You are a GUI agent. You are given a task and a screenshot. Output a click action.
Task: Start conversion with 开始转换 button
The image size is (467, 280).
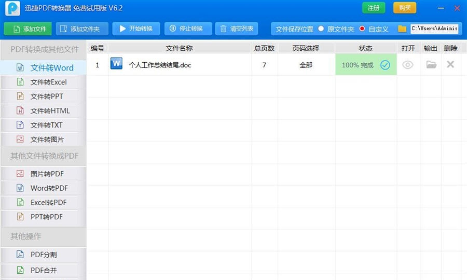pos(136,29)
